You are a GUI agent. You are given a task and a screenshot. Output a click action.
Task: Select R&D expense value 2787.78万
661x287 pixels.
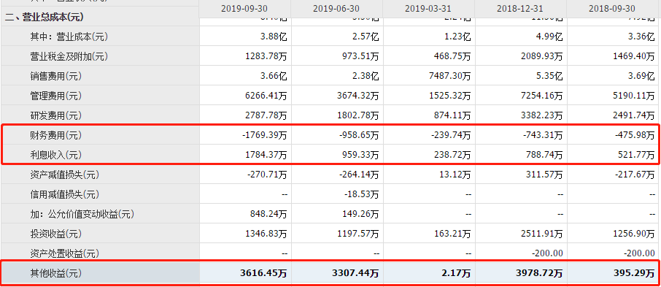(266, 115)
